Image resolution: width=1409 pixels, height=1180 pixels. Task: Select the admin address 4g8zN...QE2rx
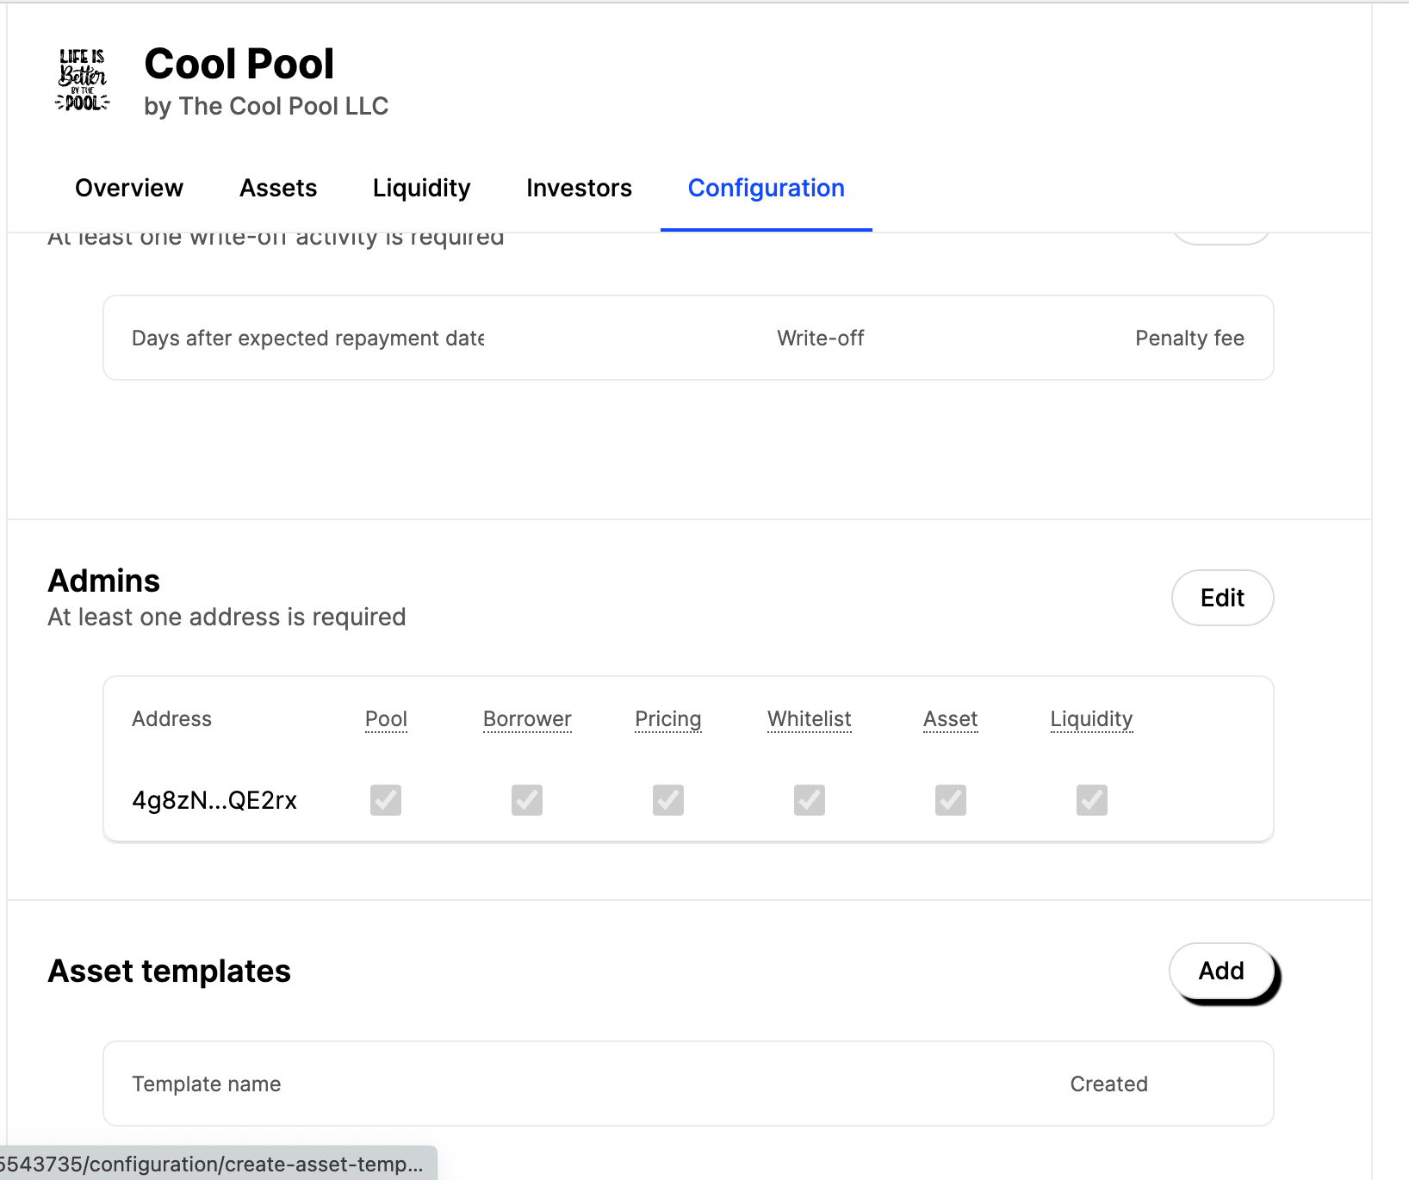tap(214, 799)
